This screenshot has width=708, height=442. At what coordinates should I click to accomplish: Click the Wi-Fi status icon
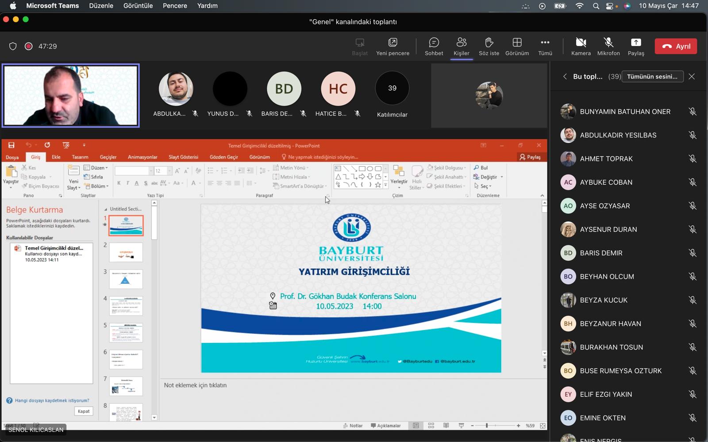coord(580,6)
